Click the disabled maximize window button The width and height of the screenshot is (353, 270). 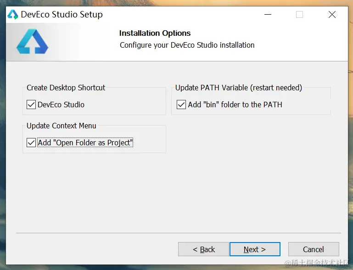[299, 15]
